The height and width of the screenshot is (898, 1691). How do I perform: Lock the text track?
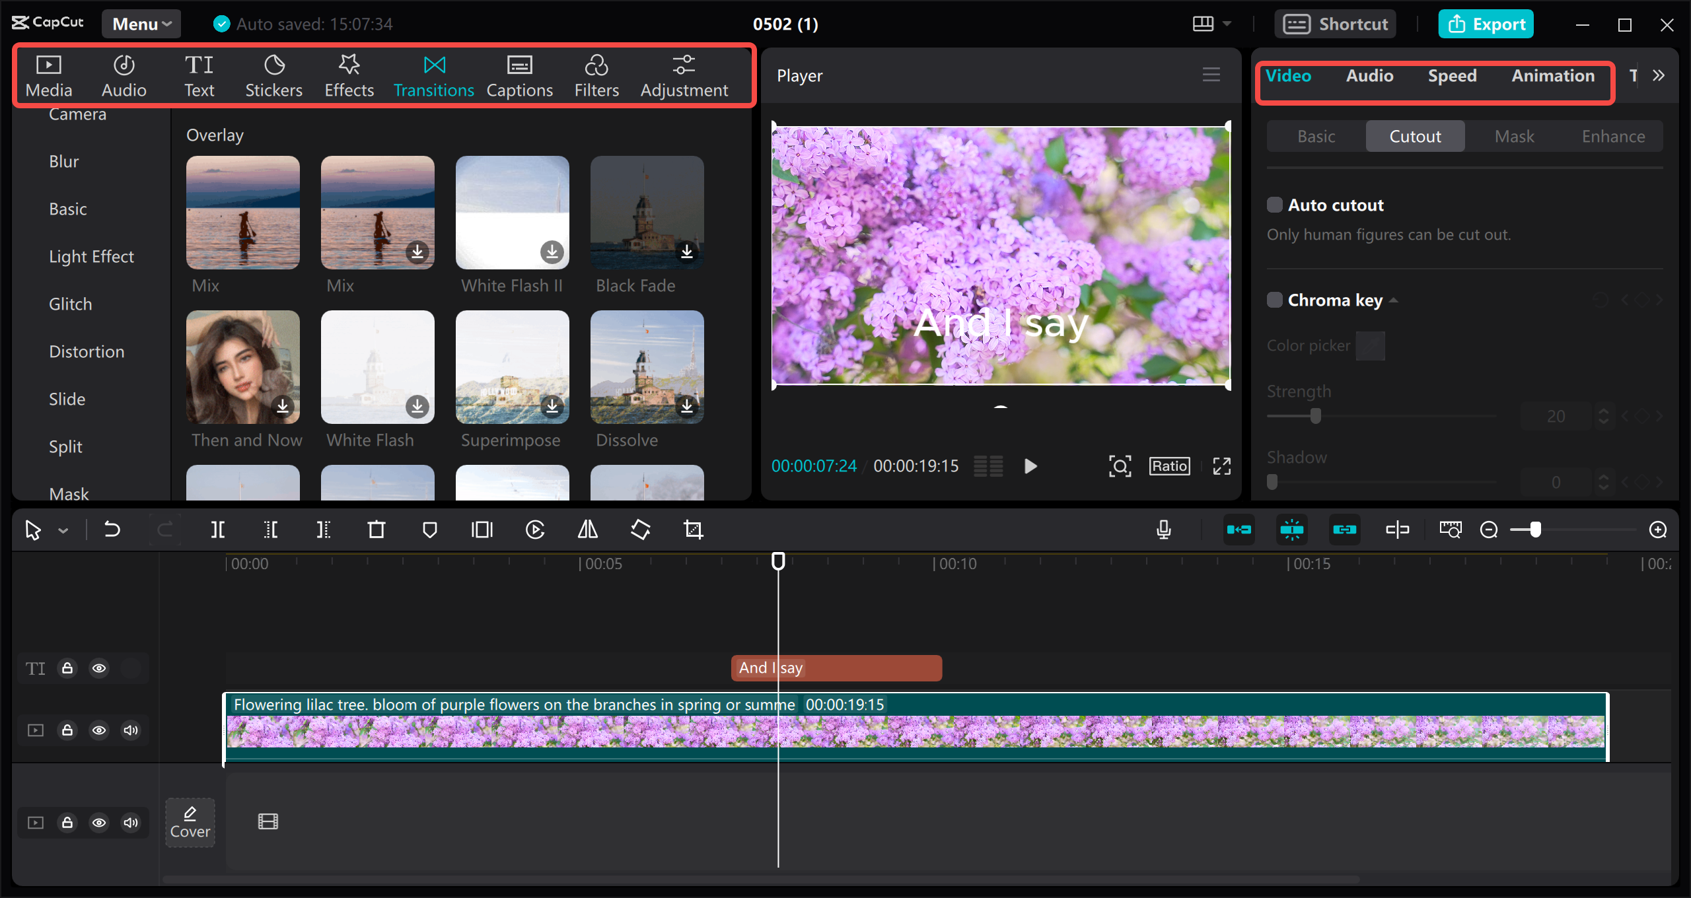pyautogui.click(x=67, y=668)
